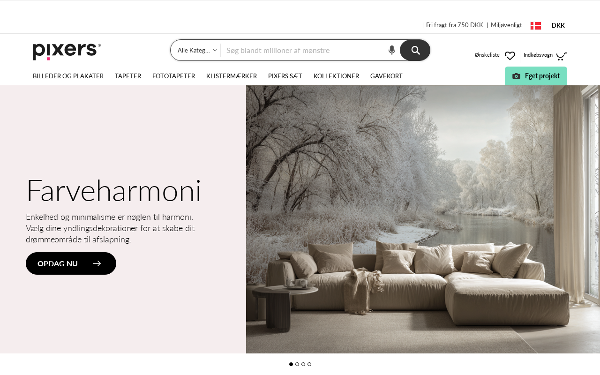Image resolution: width=600 pixels, height=375 pixels.
Task: Open the Klistermærker menu item
Action: coord(232,76)
